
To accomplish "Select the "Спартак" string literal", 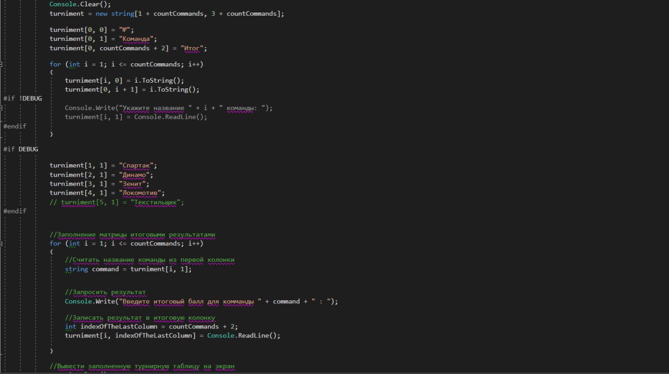I will pos(137,165).
